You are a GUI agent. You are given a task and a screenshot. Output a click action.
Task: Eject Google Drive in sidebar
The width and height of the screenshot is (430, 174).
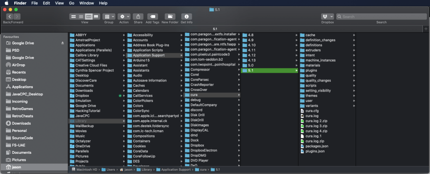[63, 43]
